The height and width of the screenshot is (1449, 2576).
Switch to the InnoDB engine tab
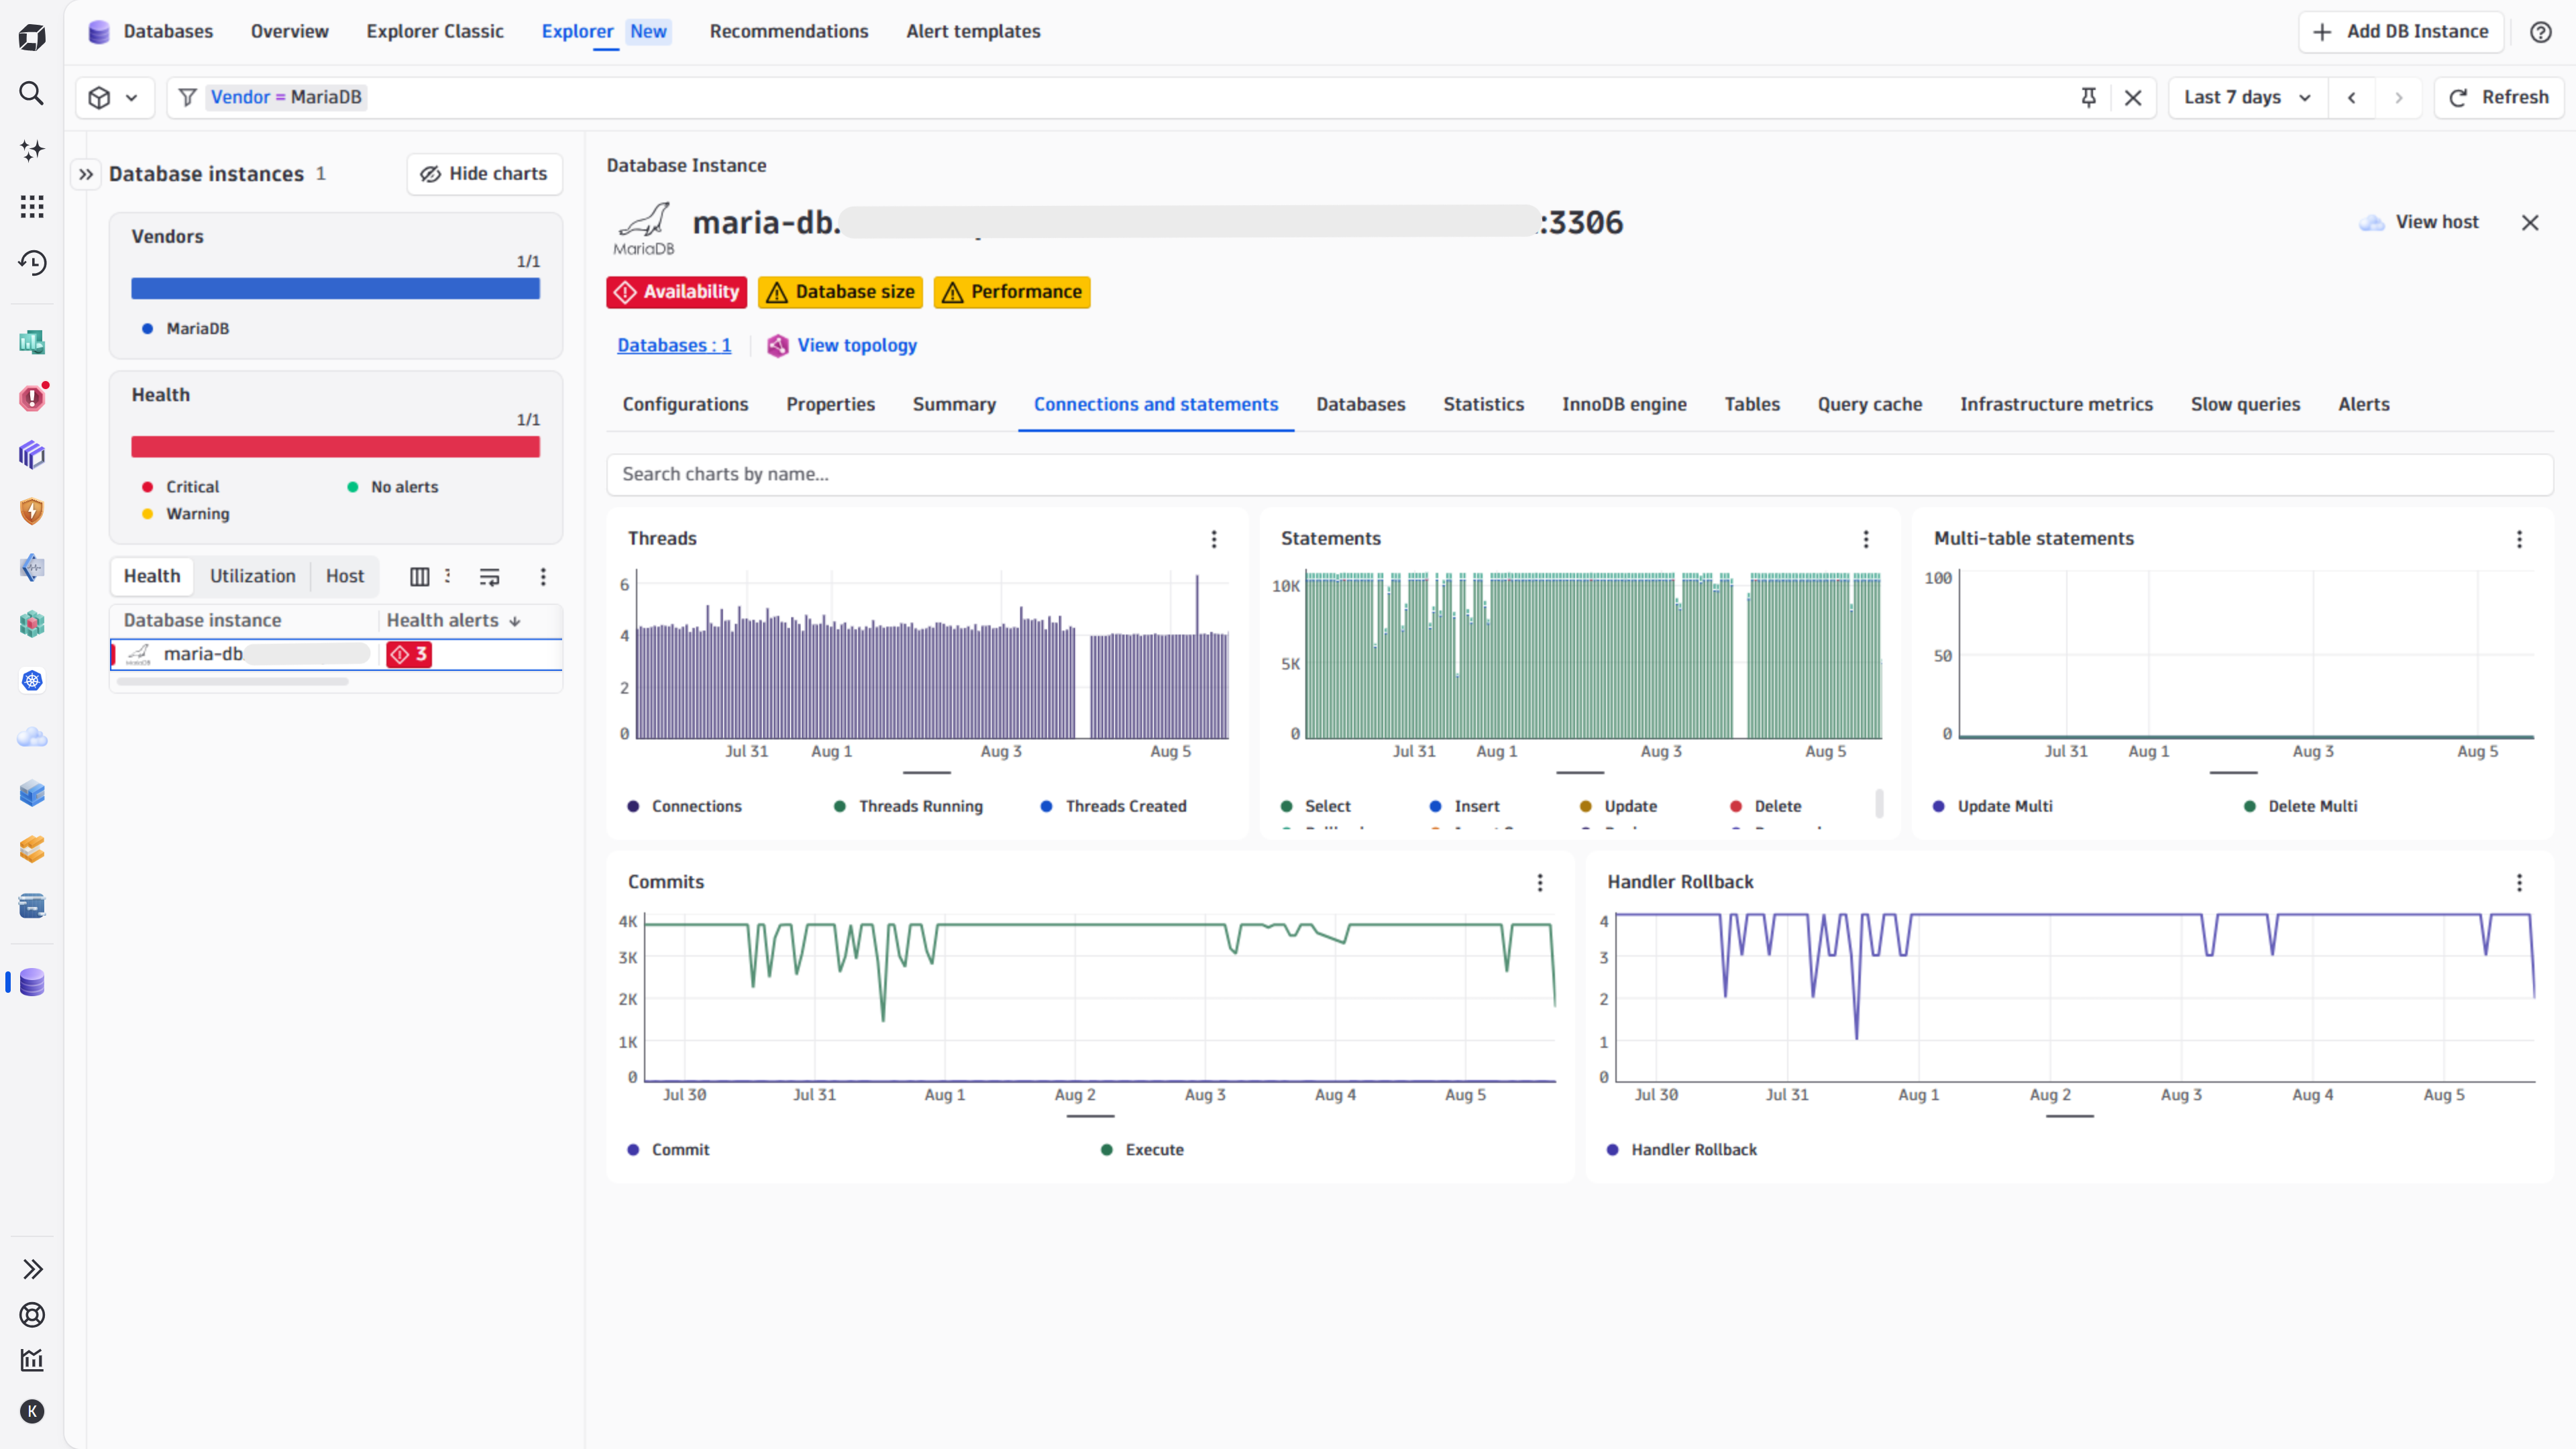click(1624, 404)
